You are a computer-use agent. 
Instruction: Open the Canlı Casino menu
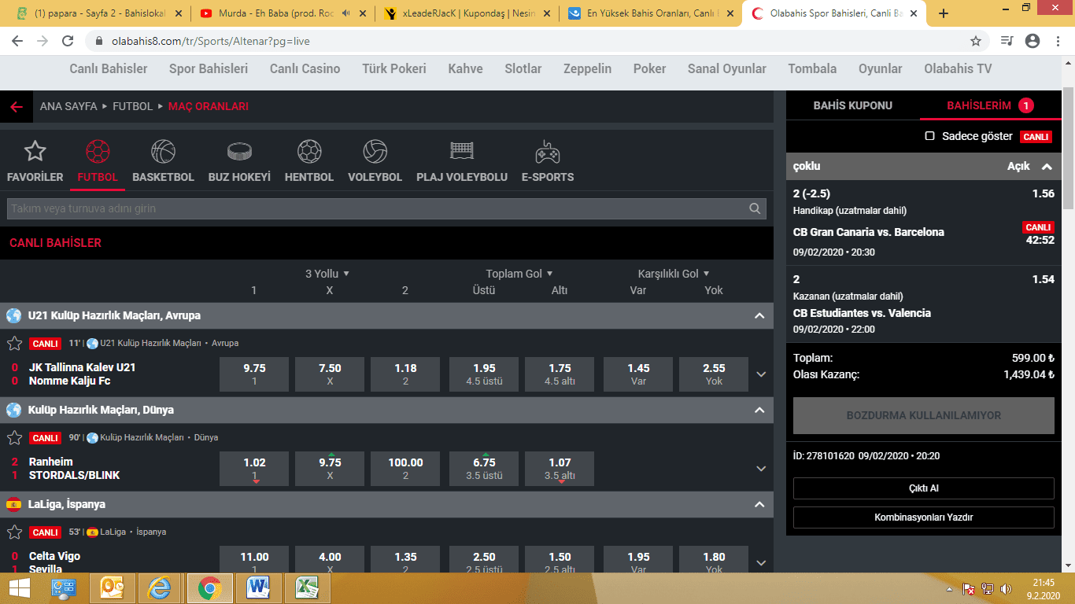pos(305,68)
